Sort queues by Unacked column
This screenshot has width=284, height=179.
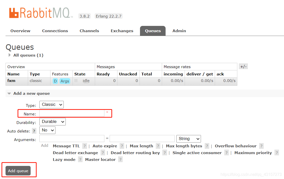point(128,74)
